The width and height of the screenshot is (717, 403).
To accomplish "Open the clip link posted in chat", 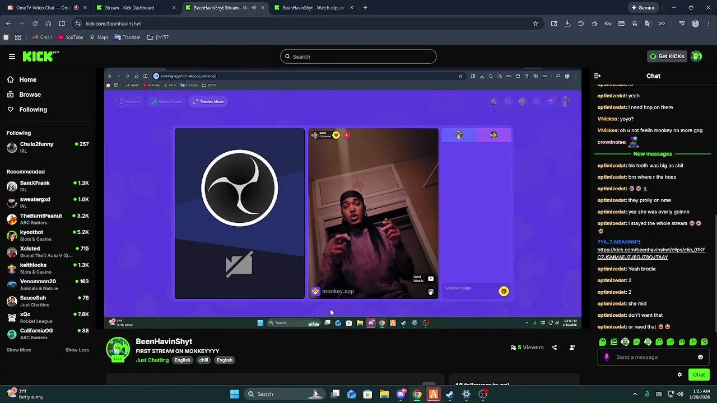I will (x=651, y=254).
